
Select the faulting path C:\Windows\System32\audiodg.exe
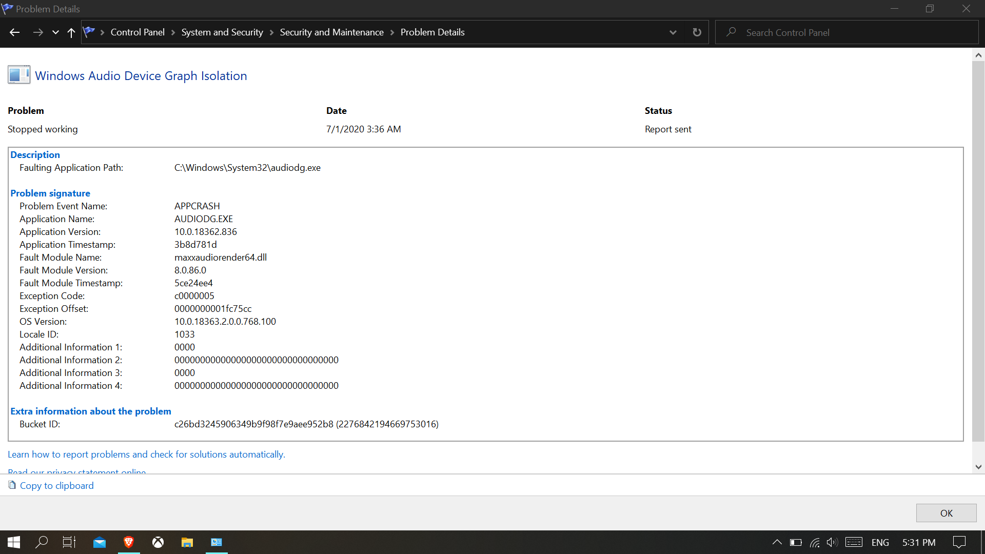[247, 168]
